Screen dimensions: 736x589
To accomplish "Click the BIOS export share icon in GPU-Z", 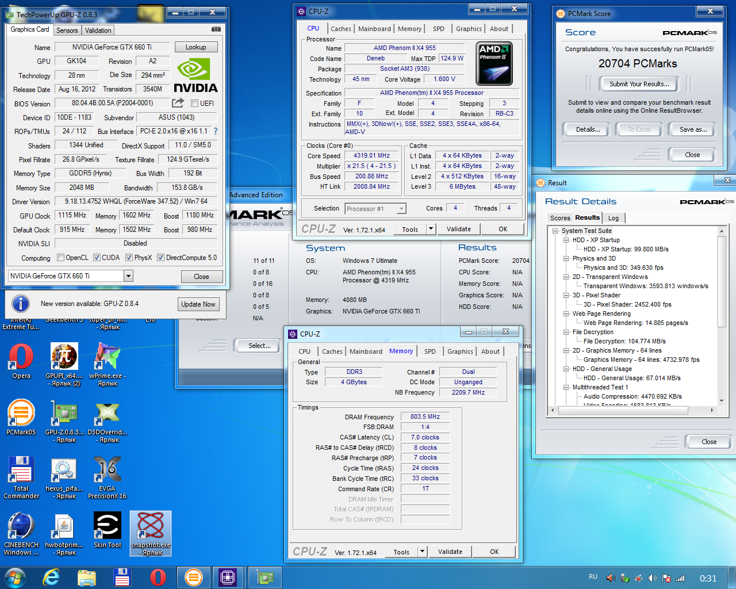I will (x=178, y=102).
